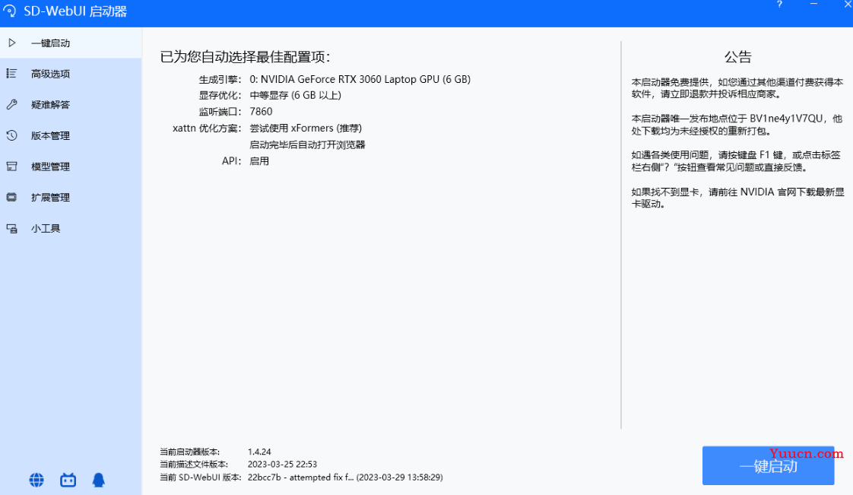853x495 pixels.
Task: Click the SD-WebUI version 22bcc7b commit text
Action: click(345, 477)
